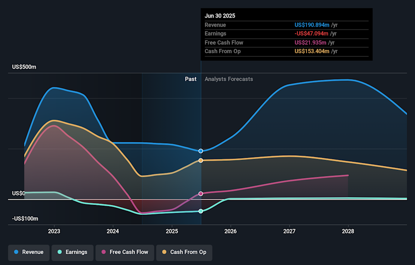Toggle the Revenue legend series
415x265 pixels.
click(29, 252)
